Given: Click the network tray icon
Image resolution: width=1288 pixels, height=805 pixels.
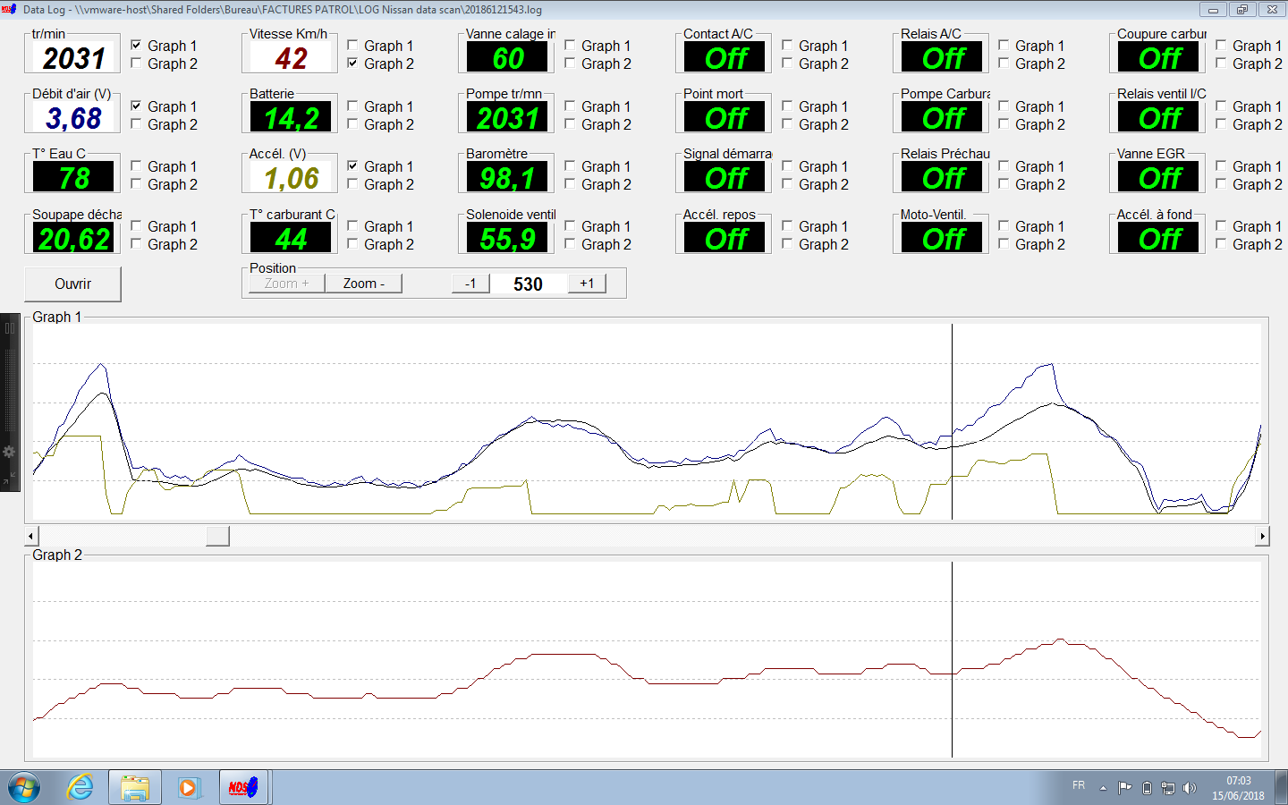Looking at the screenshot, I should 1168,788.
